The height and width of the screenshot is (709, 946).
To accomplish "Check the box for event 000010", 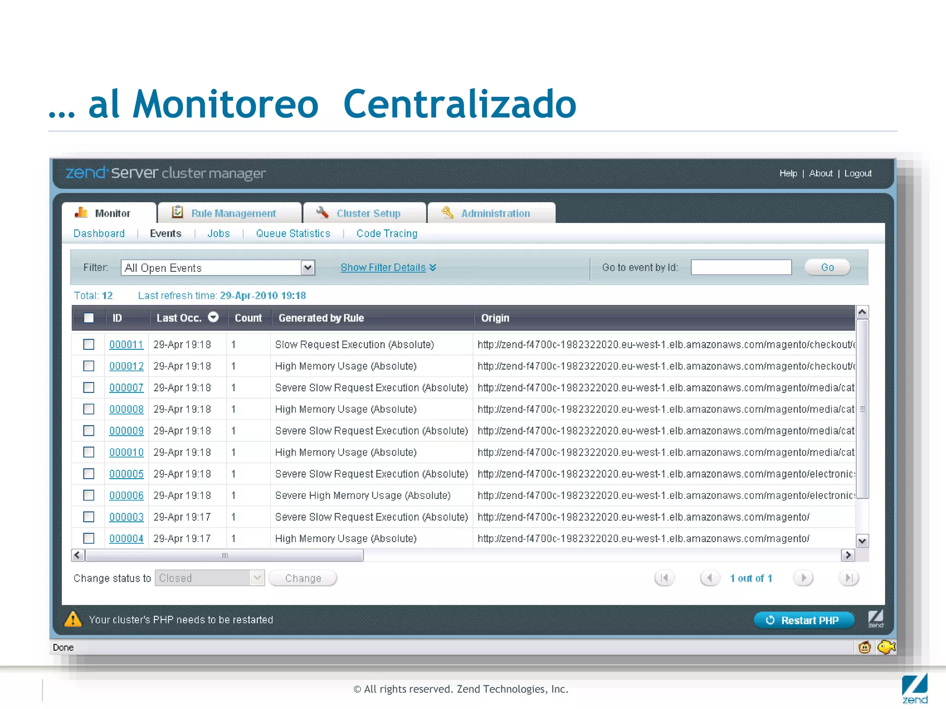I will 89,452.
